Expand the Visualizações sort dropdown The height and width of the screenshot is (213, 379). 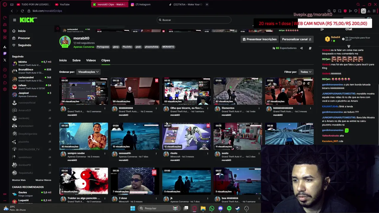[88, 72]
